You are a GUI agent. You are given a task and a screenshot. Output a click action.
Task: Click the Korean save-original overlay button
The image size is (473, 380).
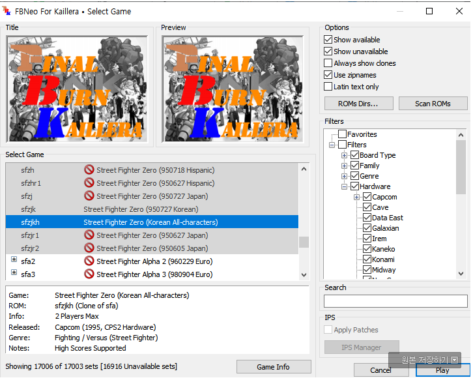pos(425,360)
